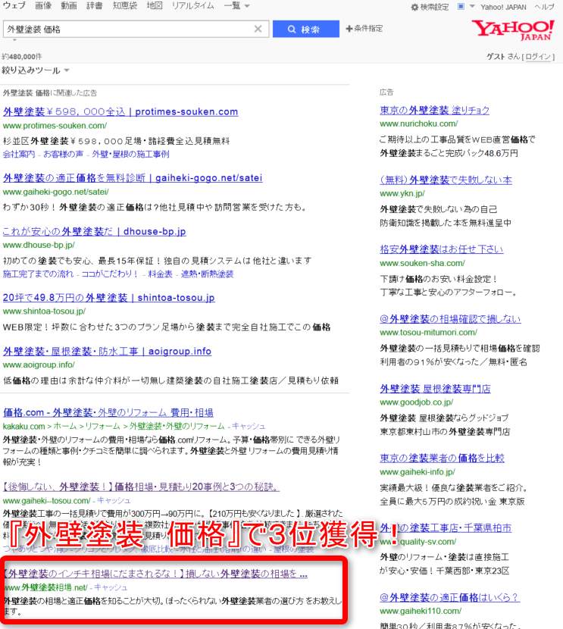Screen dimensions: 563x629
Task: Expand the 一覧 services dropdown
Action: 236,5
